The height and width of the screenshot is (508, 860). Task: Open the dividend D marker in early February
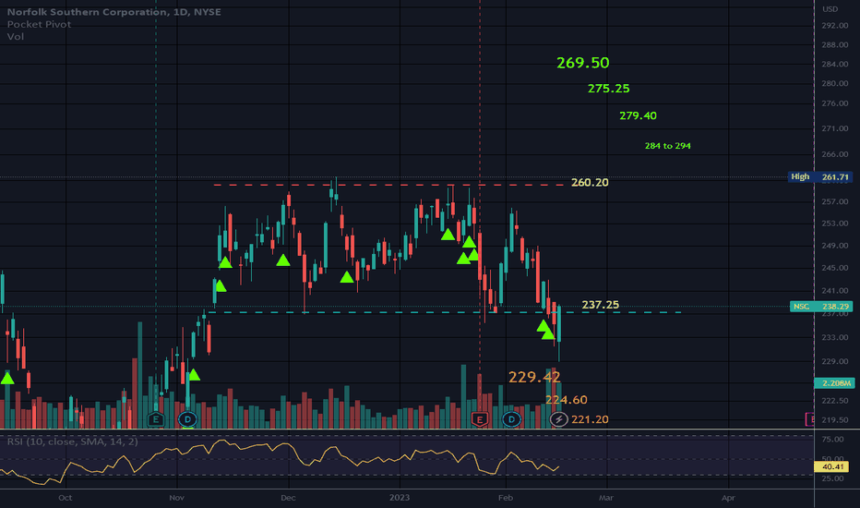(511, 419)
